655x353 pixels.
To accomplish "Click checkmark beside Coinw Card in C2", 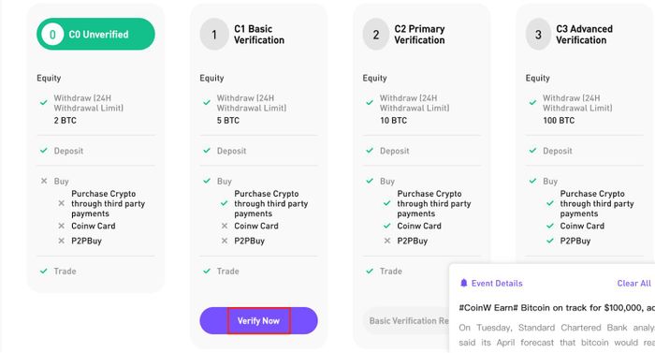I will (x=387, y=226).
